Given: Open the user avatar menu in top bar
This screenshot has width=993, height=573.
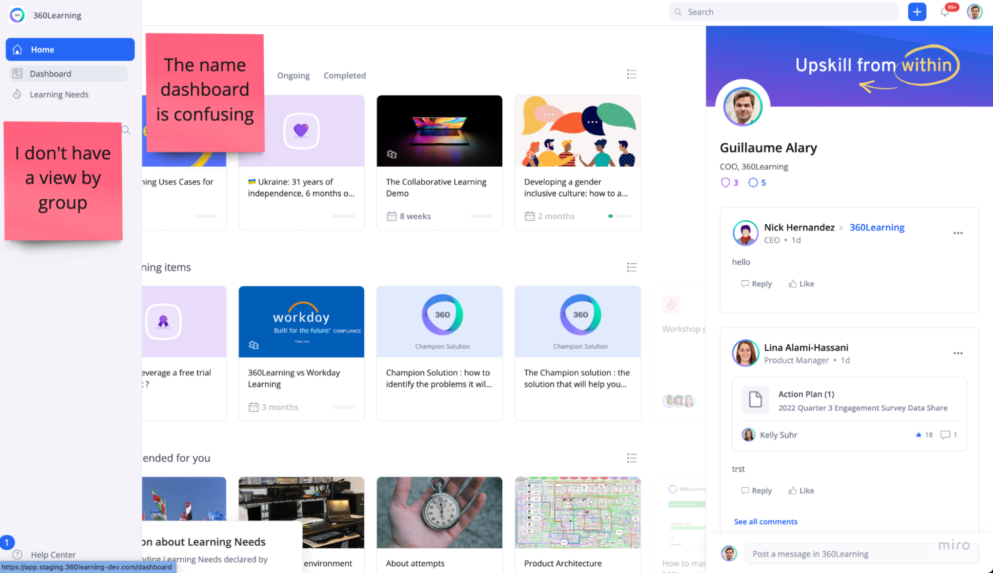Looking at the screenshot, I should pos(974,12).
